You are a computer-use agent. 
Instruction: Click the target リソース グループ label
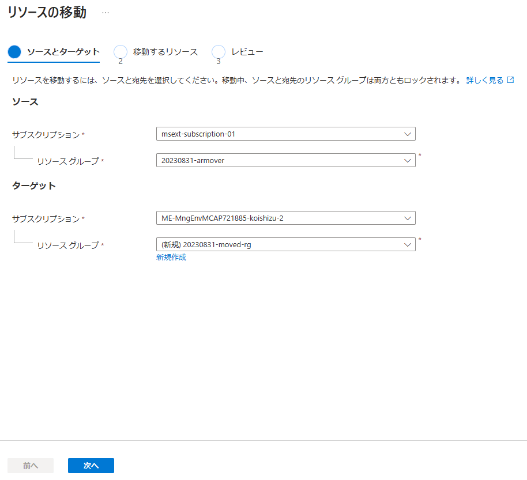point(68,245)
